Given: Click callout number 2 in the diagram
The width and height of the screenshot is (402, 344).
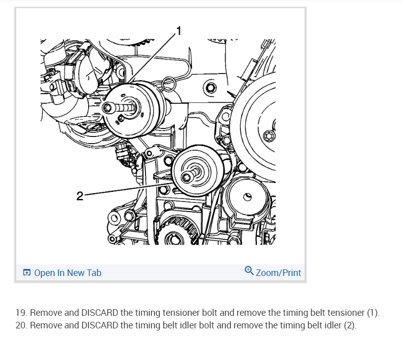Looking at the screenshot, I should coord(80,196).
